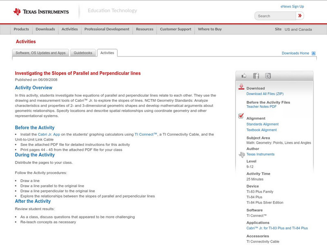This screenshot has height=245, width=327.
Task: Open Professional Development menu
Action: [x=107, y=29]
